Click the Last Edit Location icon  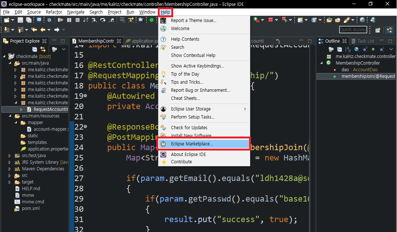tap(34, 30)
